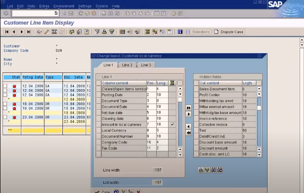This screenshot has width=304, height=193.
Task: Switch to the Line 1 tab
Action: click(x=108, y=65)
